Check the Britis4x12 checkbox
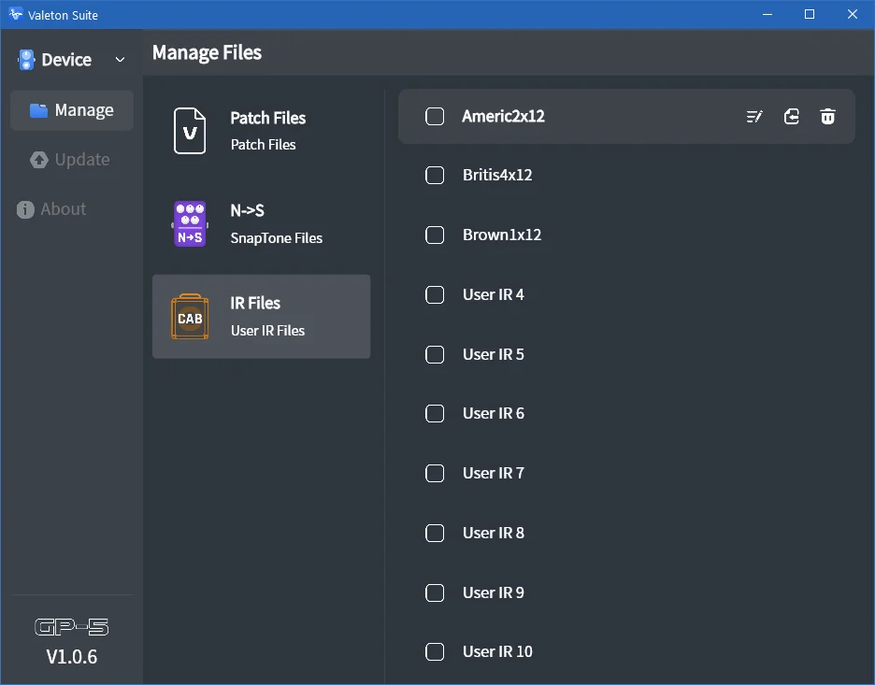875x685 pixels. tap(435, 175)
